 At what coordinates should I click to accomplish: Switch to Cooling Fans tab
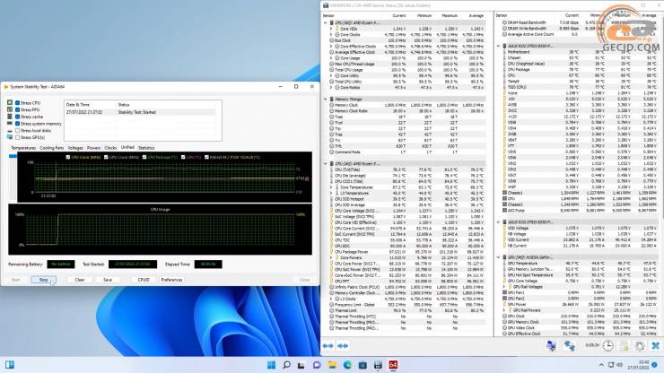[52, 148]
